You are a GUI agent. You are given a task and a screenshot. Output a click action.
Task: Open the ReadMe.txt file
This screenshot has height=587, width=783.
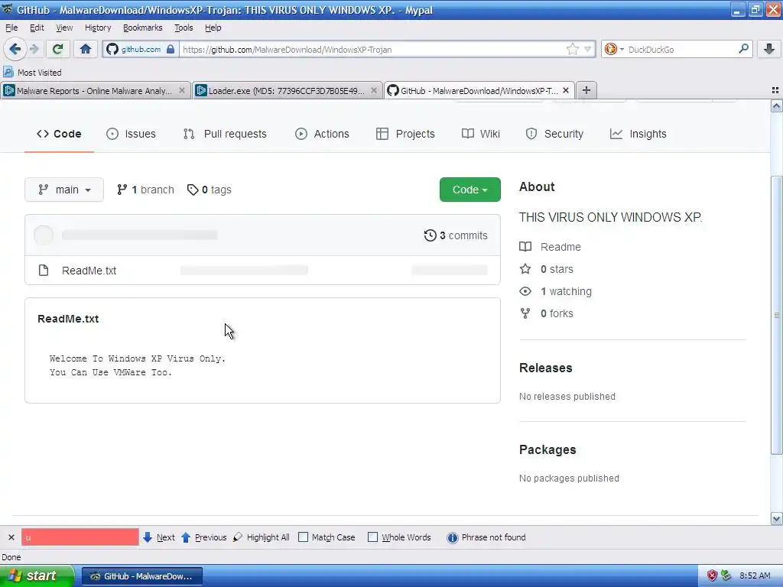(89, 271)
